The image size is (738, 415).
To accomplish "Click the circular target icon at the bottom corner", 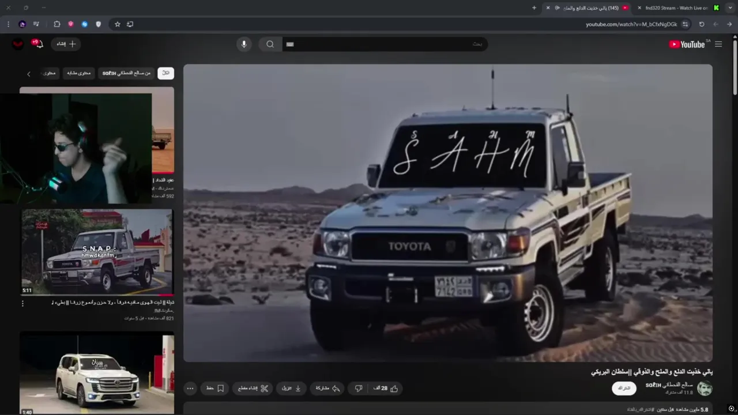I will point(731,409).
